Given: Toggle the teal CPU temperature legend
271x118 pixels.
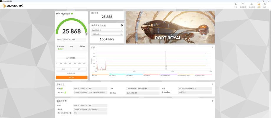Looking at the screenshot, I should pos(118,75).
